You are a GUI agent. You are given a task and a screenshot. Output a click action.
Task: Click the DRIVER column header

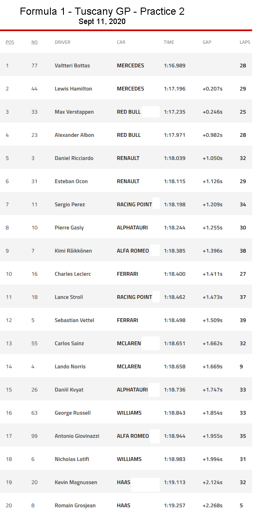click(63, 42)
